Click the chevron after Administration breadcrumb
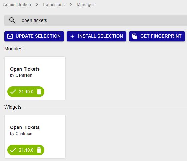Image resolution: width=187 pixels, height=161 pixels. [x=37, y=5]
